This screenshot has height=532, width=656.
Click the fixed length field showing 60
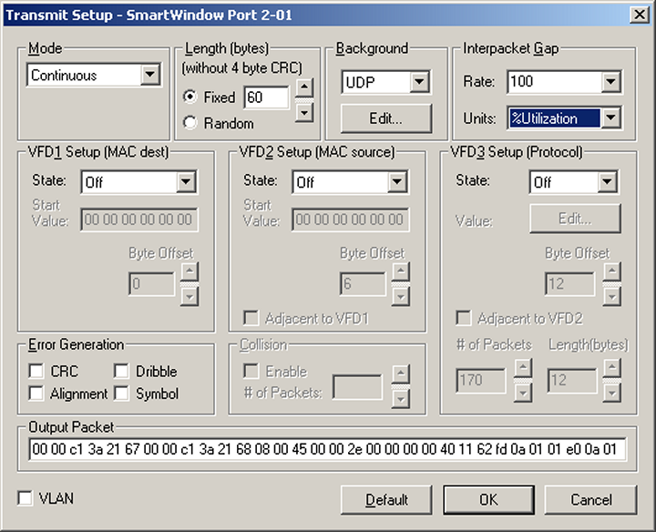(x=266, y=97)
